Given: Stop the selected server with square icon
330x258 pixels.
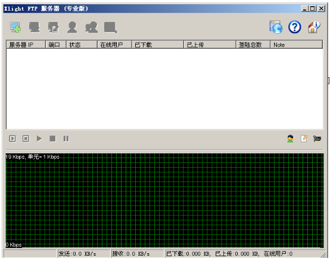Looking at the screenshot, I should tap(52, 139).
